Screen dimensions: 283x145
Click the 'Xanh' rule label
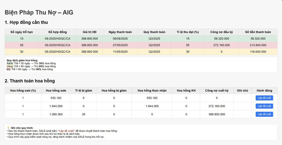click(10, 63)
